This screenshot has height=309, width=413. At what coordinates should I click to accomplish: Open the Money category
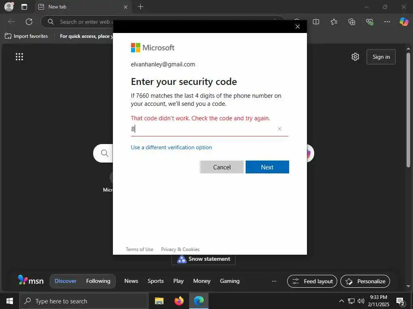coord(202,281)
